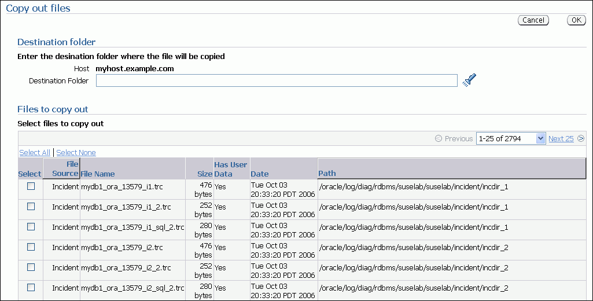Sort table by the Date column header
The width and height of the screenshot is (593, 301).
point(259,174)
